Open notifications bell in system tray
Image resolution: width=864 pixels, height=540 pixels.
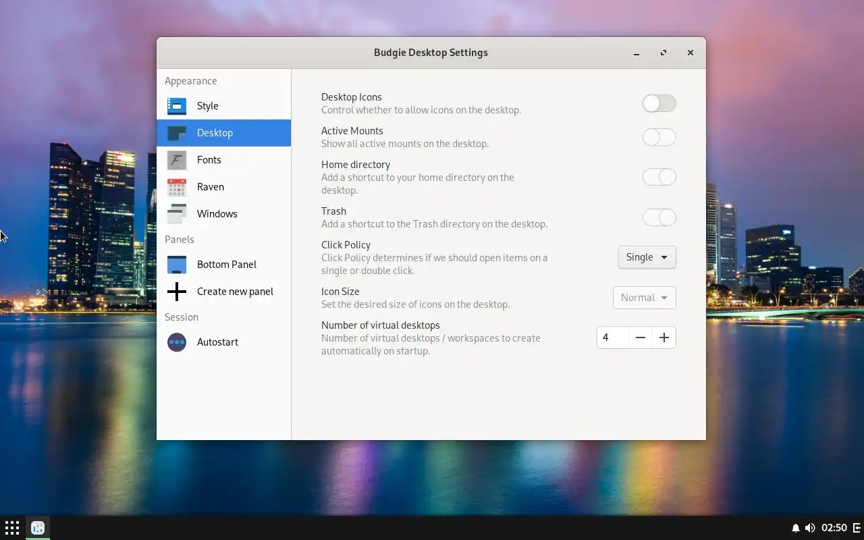tap(796, 528)
